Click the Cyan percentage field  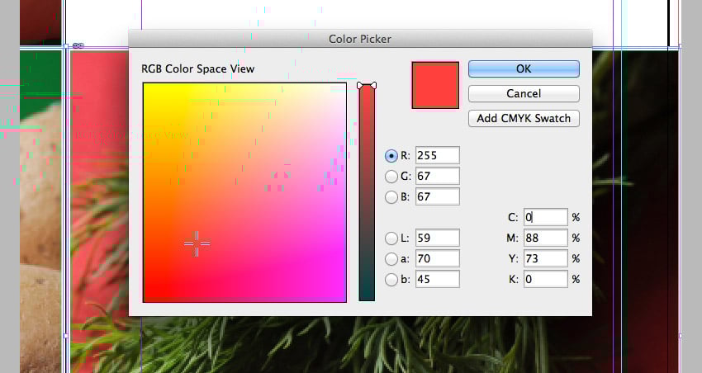click(546, 217)
